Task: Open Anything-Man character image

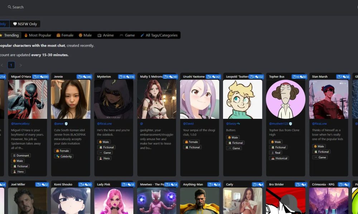Action: (199, 201)
